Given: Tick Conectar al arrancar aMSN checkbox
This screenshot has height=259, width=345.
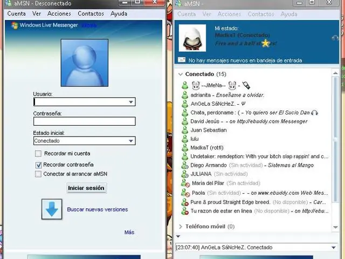Looking at the screenshot, I should (38, 174).
